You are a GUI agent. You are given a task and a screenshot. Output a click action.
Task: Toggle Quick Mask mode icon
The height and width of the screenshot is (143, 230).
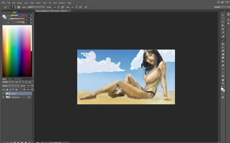[223, 94]
